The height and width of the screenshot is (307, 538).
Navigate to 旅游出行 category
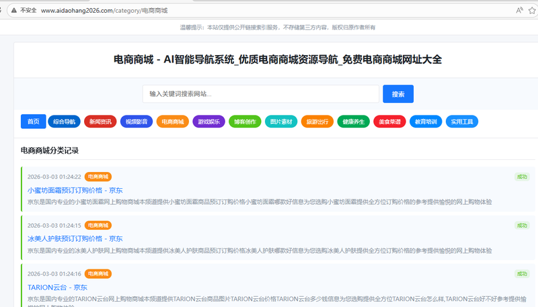(x=317, y=122)
